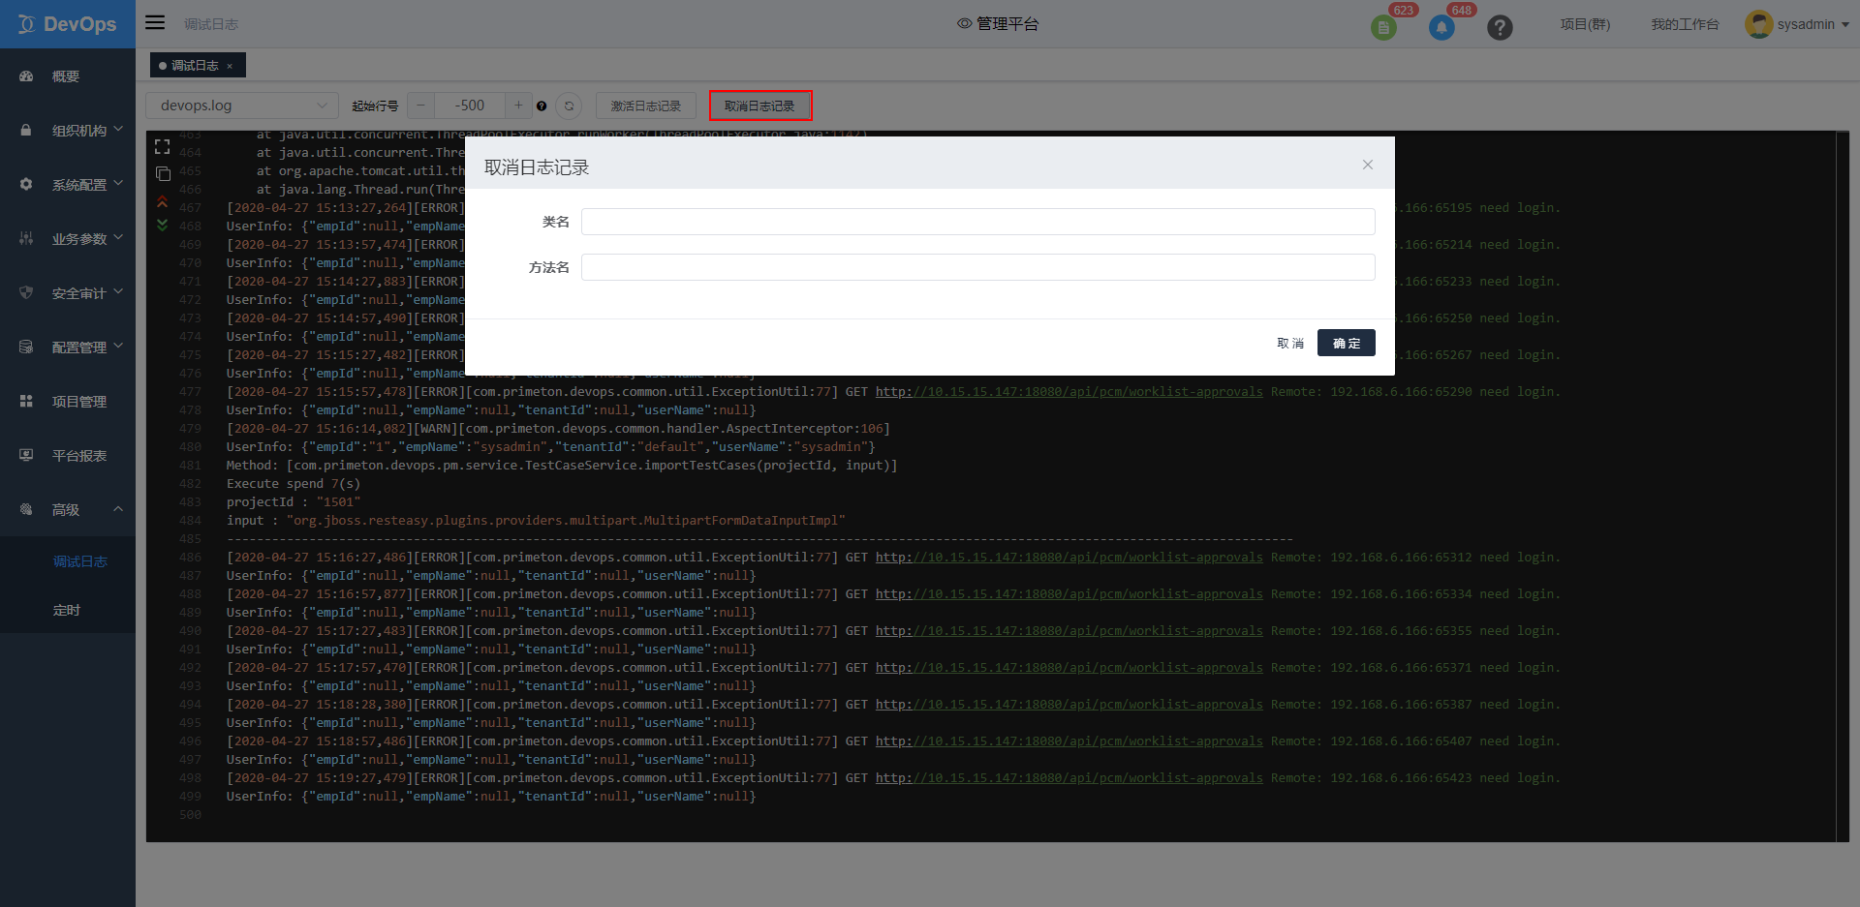Viewport: 1860px width, 907px height.
Task: Click the start line number field showing -500
Action: (x=470, y=106)
